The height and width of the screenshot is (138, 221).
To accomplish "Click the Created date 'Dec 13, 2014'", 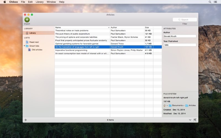I will (x=179, y=110).
